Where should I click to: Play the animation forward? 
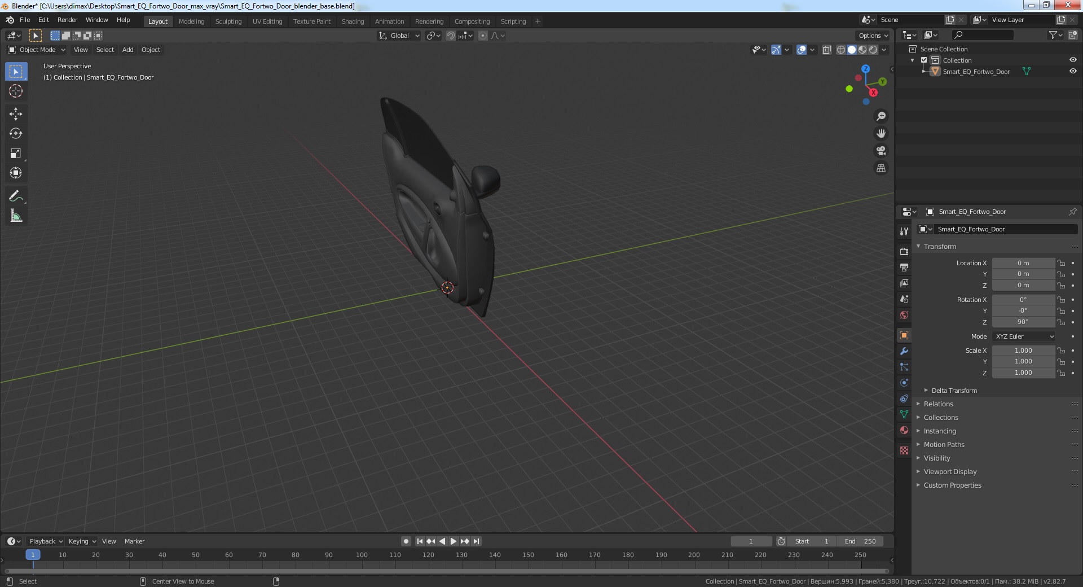[453, 541]
